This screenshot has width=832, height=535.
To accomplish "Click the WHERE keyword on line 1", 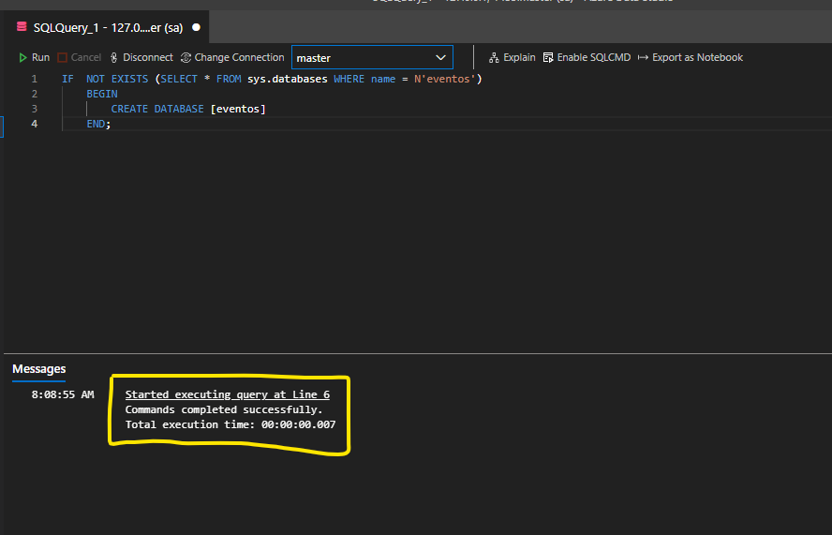I will pos(349,79).
